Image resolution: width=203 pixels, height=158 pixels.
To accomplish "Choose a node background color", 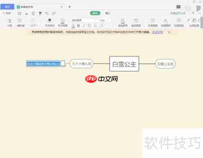I will point(63,23).
